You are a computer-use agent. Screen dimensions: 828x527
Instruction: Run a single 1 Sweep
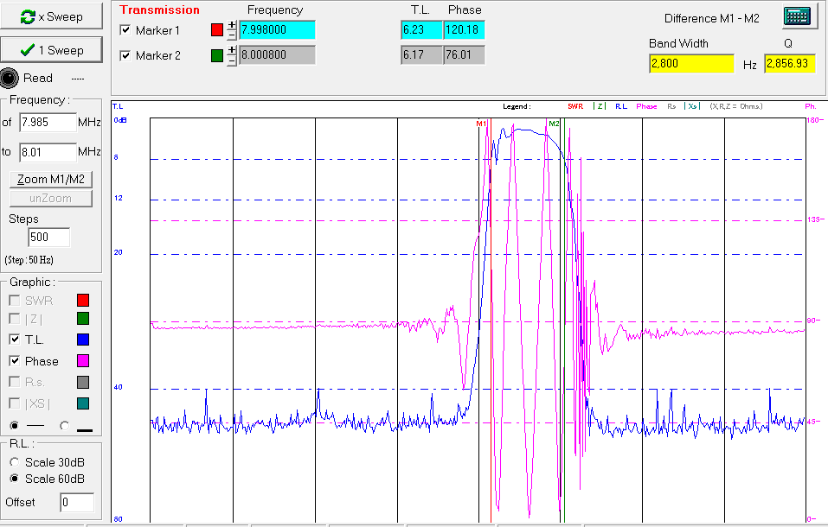pos(53,50)
